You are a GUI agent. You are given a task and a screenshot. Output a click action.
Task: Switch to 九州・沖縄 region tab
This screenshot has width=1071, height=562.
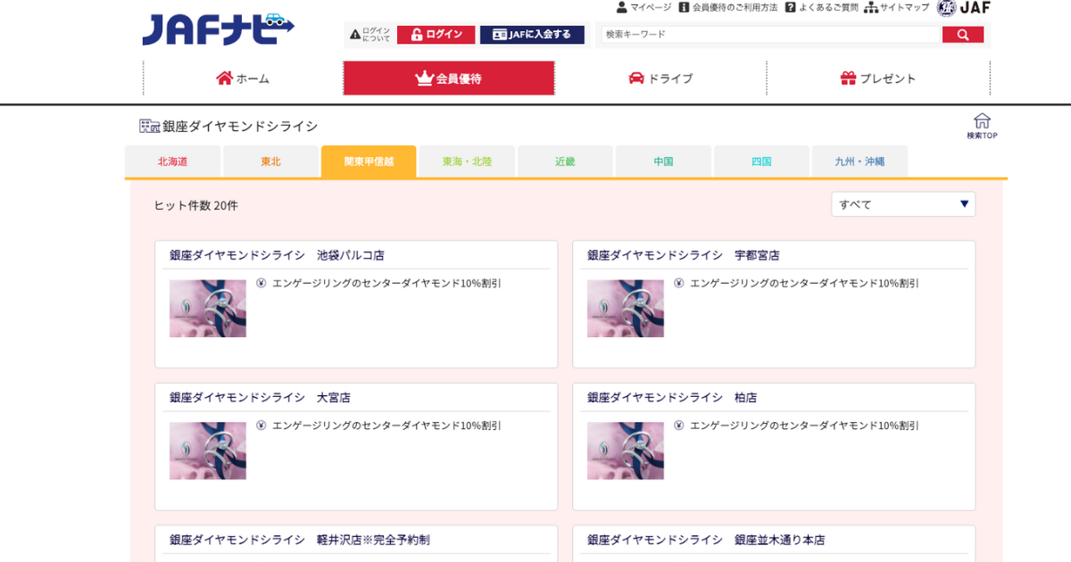tap(859, 161)
